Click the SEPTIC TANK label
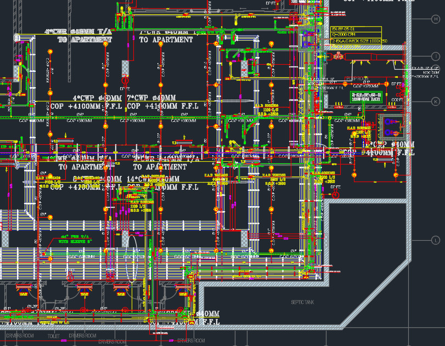 tap(302, 303)
